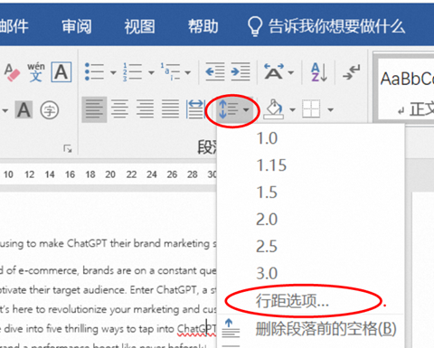434x348 pixels.
Task: Open font dialog launcher arrow
Action: 68,148
